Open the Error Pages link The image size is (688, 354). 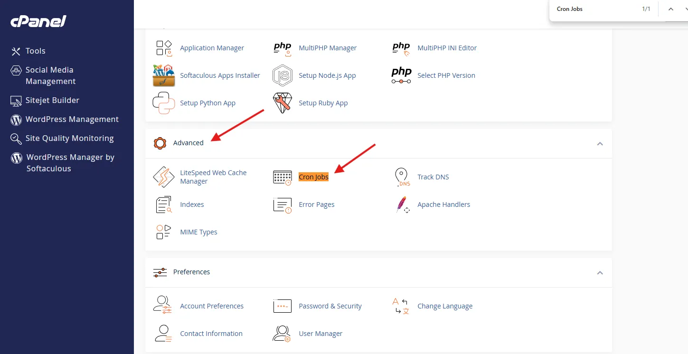pyautogui.click(x=317, y=205)
